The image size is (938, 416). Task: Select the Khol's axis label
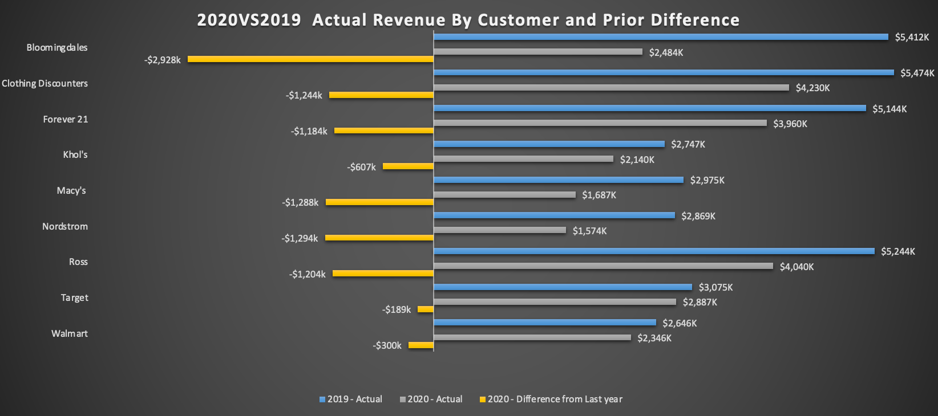[75, 154]
